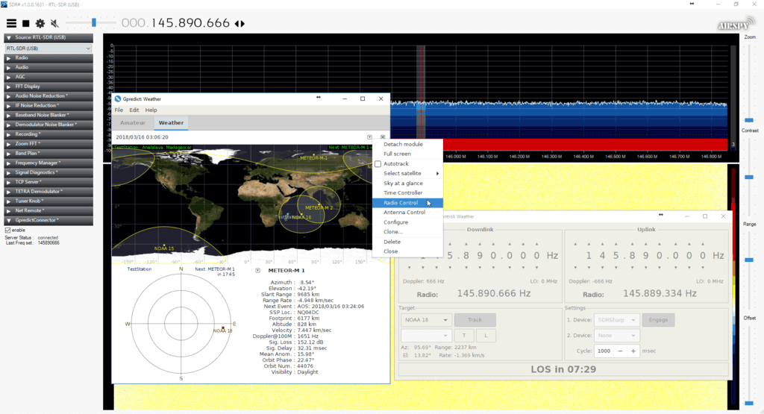
Task: Choose Sky at a glance menu entry
Action: click(407, 184)
